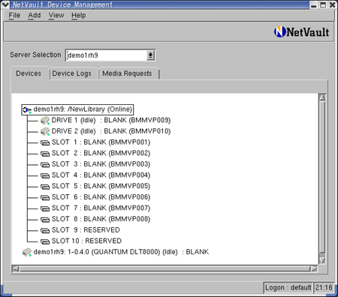Viewport: 338px width, 297px height.
Task: Close the NetVault Device Management window
Action: (332, 4)
